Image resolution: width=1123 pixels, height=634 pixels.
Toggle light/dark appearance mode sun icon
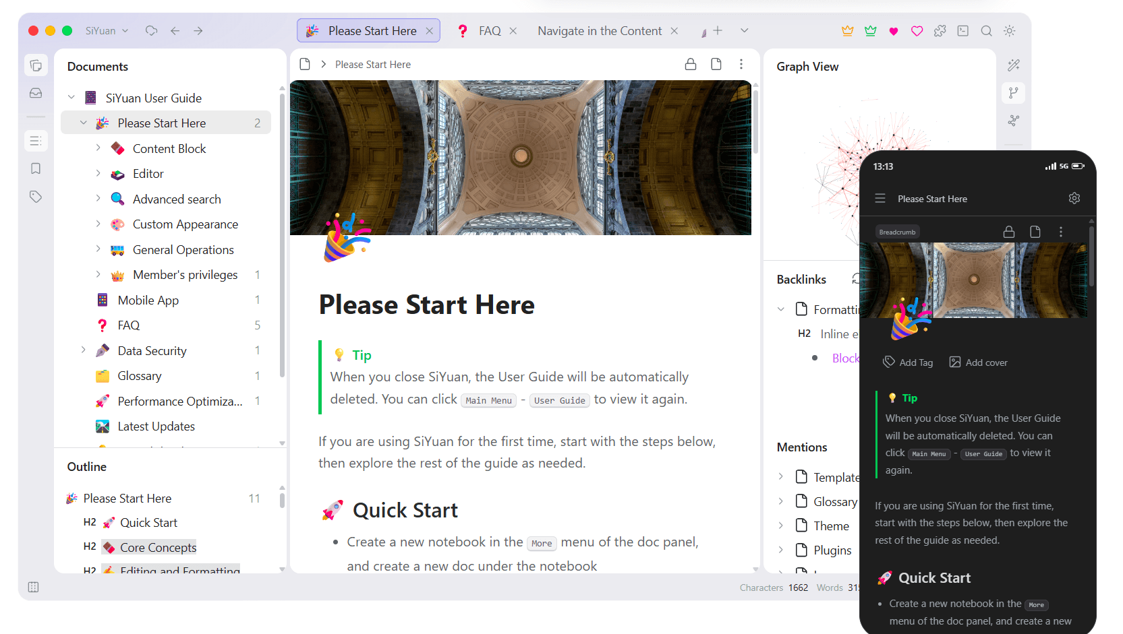point(1010,31)
